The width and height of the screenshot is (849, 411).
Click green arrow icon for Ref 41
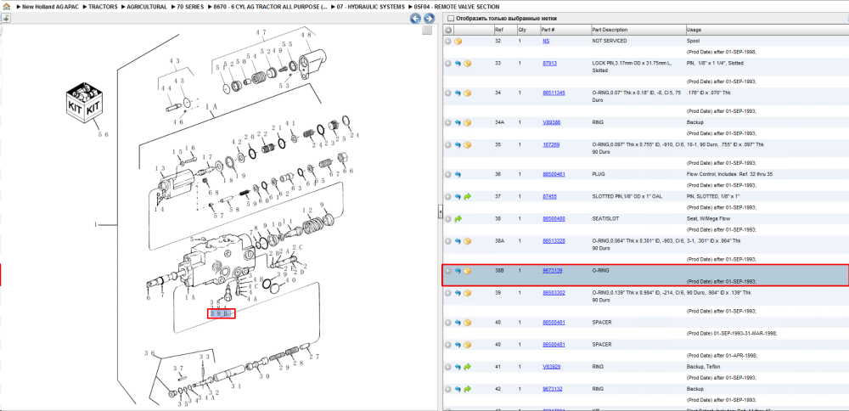[467, 367]
